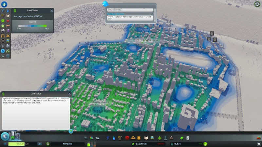Click the land value legend color bar
Screen dimensions: 262x147
(x=32, y=26)
